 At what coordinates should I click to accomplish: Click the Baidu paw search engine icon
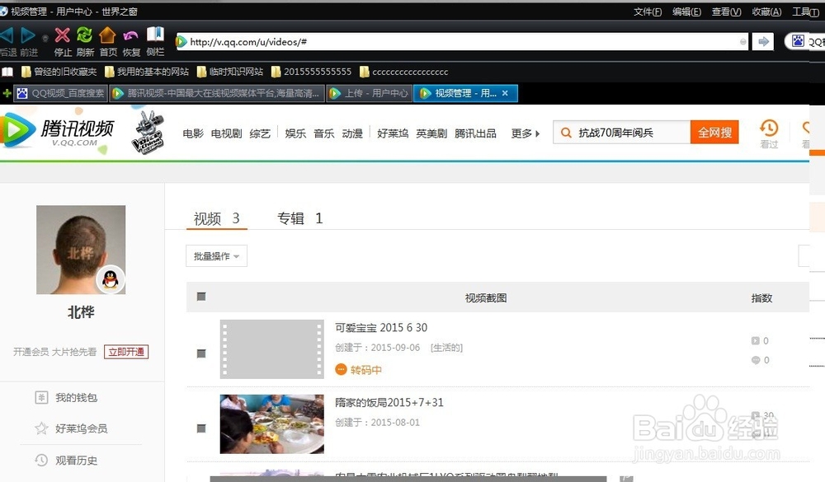pos(798,41)
